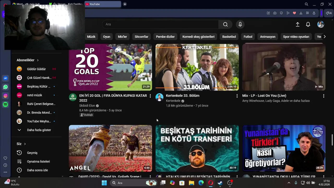Open WhatsApp in Opera sidebar
Viewport: 334px width, 188px height.
[x=5, y=87]
